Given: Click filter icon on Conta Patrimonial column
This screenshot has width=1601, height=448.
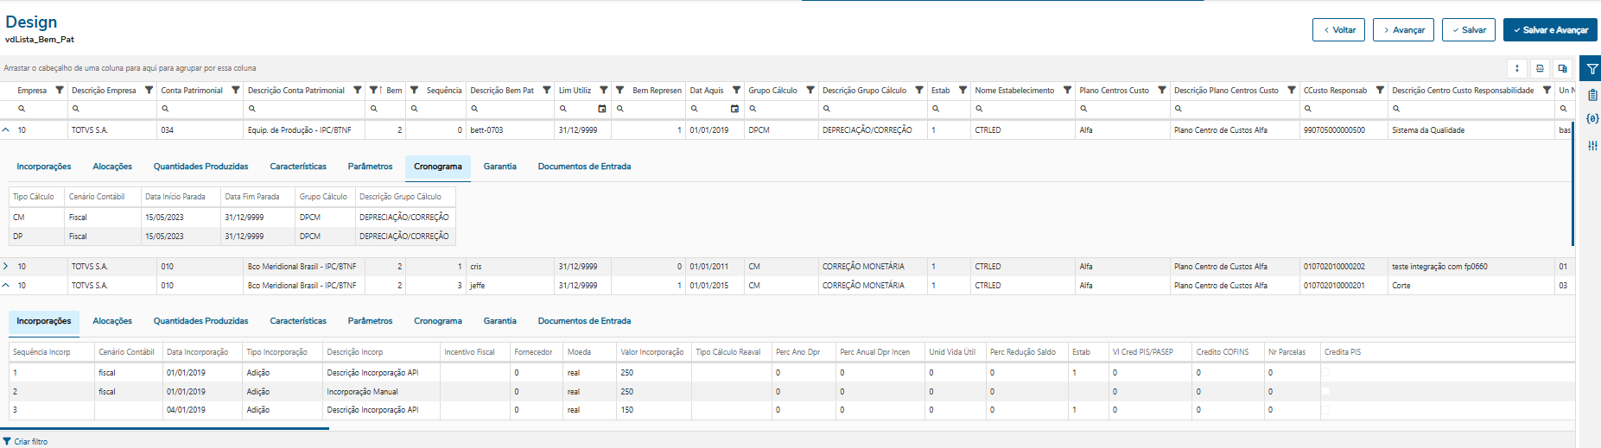Looking at the screenshot, I should coord(235,90).
